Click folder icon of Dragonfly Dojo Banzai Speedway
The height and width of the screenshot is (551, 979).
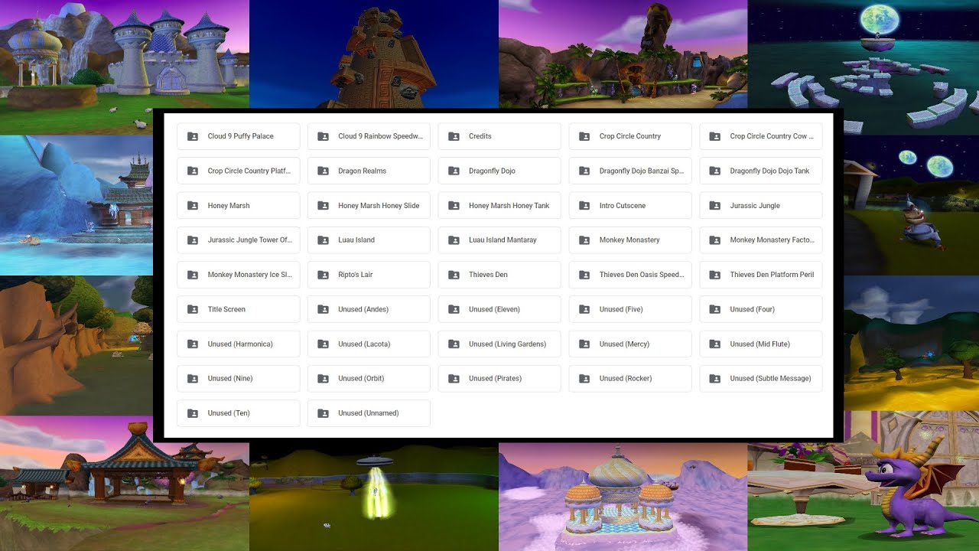(584, 171)
